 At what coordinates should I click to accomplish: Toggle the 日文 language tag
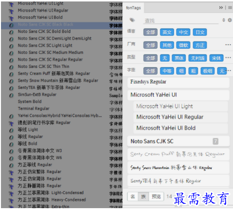(x=200, y=32)
